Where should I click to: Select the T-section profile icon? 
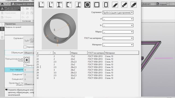tap(78, 5)
